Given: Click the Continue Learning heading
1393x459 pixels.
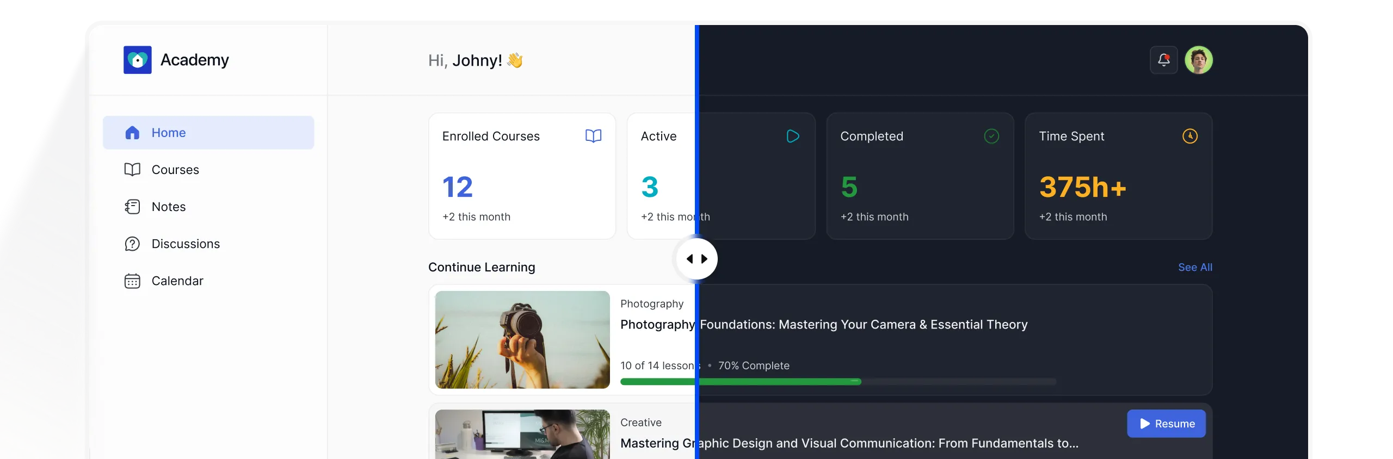Looking at the screenshot, I should 482,267.
